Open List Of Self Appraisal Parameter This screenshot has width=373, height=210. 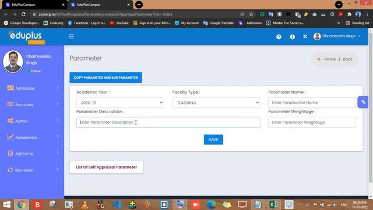(x=106, y=167)
